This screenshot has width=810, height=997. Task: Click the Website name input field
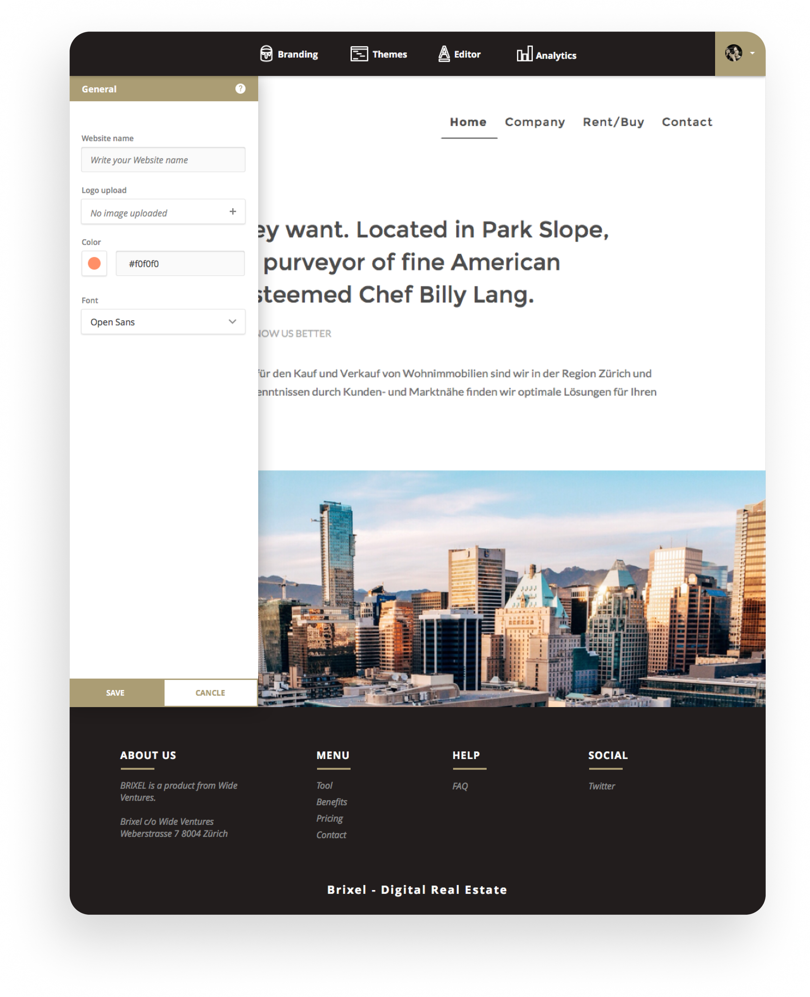[x=163, y=160]
